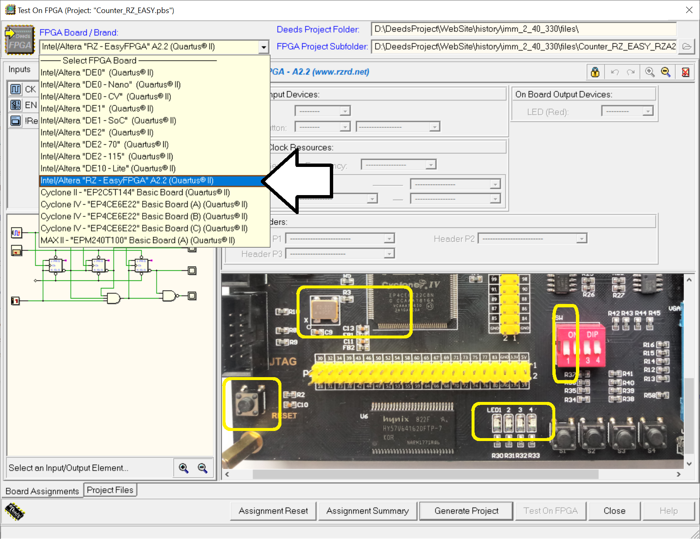Screen dimensions: 700x539
Task: Click the FPGA Project Subfolder path field
Action: 524,47
